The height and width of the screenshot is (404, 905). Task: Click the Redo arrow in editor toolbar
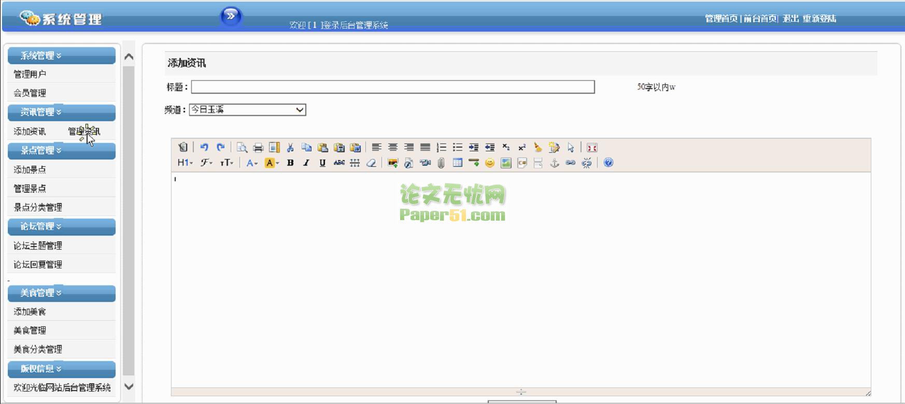pyautogui.click(x=220, y=147)
